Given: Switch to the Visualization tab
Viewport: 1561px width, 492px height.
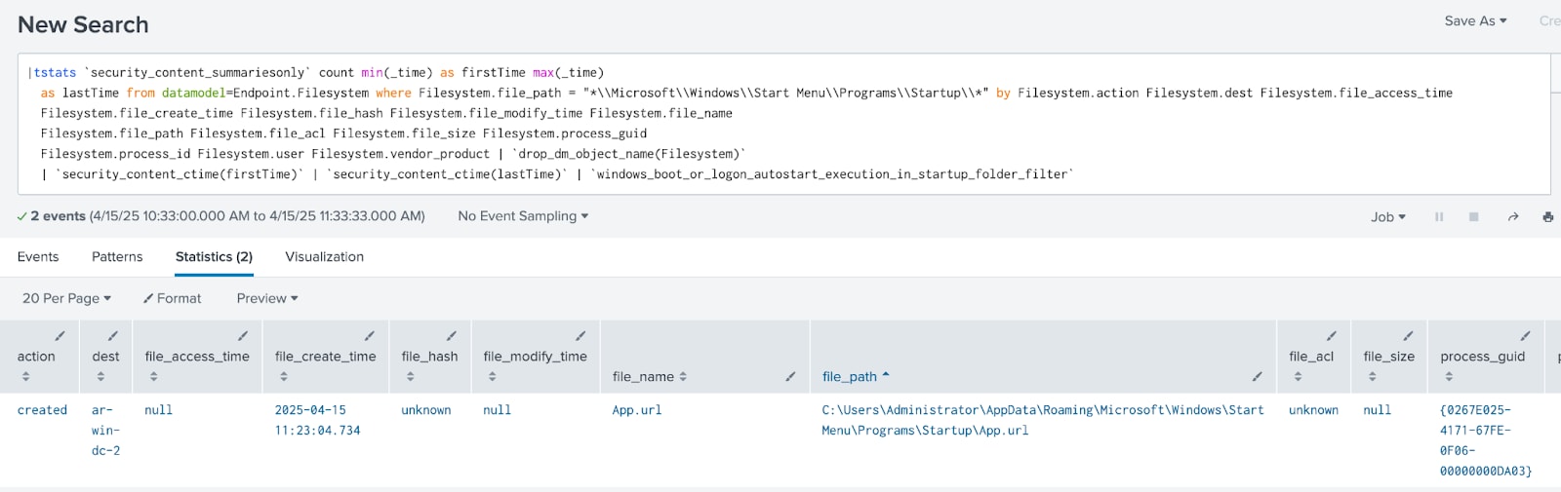Looking at the screenshot, I should click(x=324, y=256).
